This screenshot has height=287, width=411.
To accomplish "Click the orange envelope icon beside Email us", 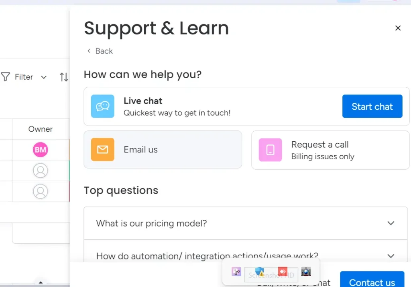I will click(102, 149).
